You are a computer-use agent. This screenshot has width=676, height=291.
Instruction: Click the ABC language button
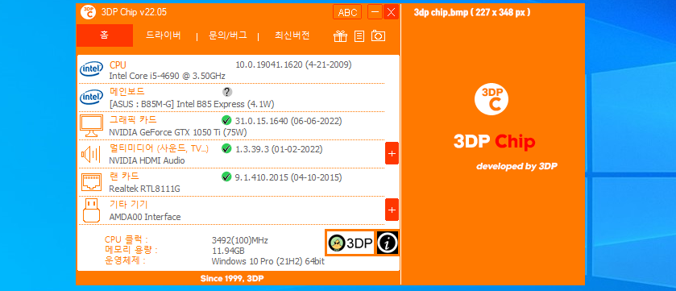tap(347, 12)
